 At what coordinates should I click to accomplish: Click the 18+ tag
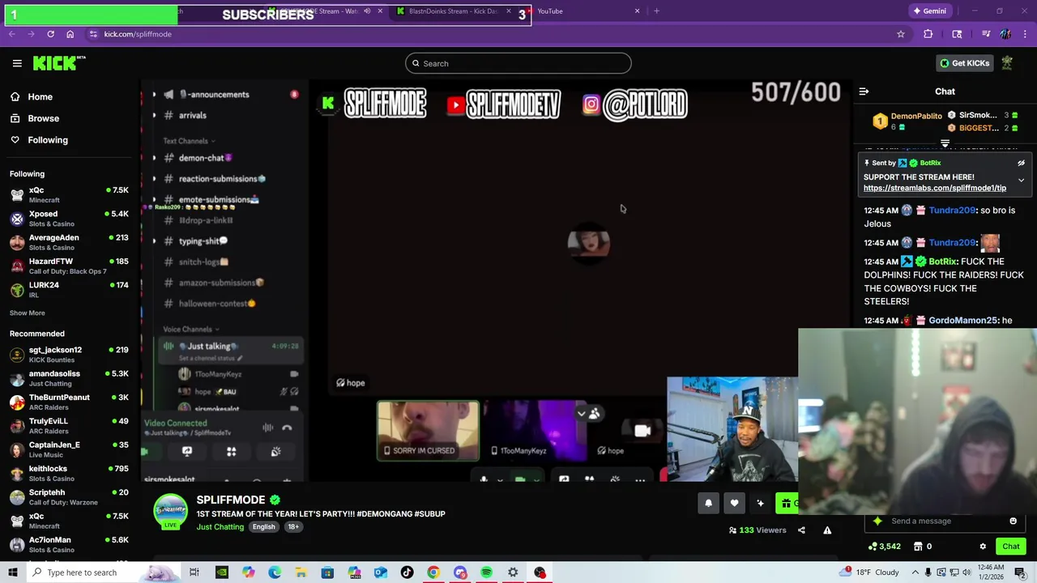click(292, 527)
